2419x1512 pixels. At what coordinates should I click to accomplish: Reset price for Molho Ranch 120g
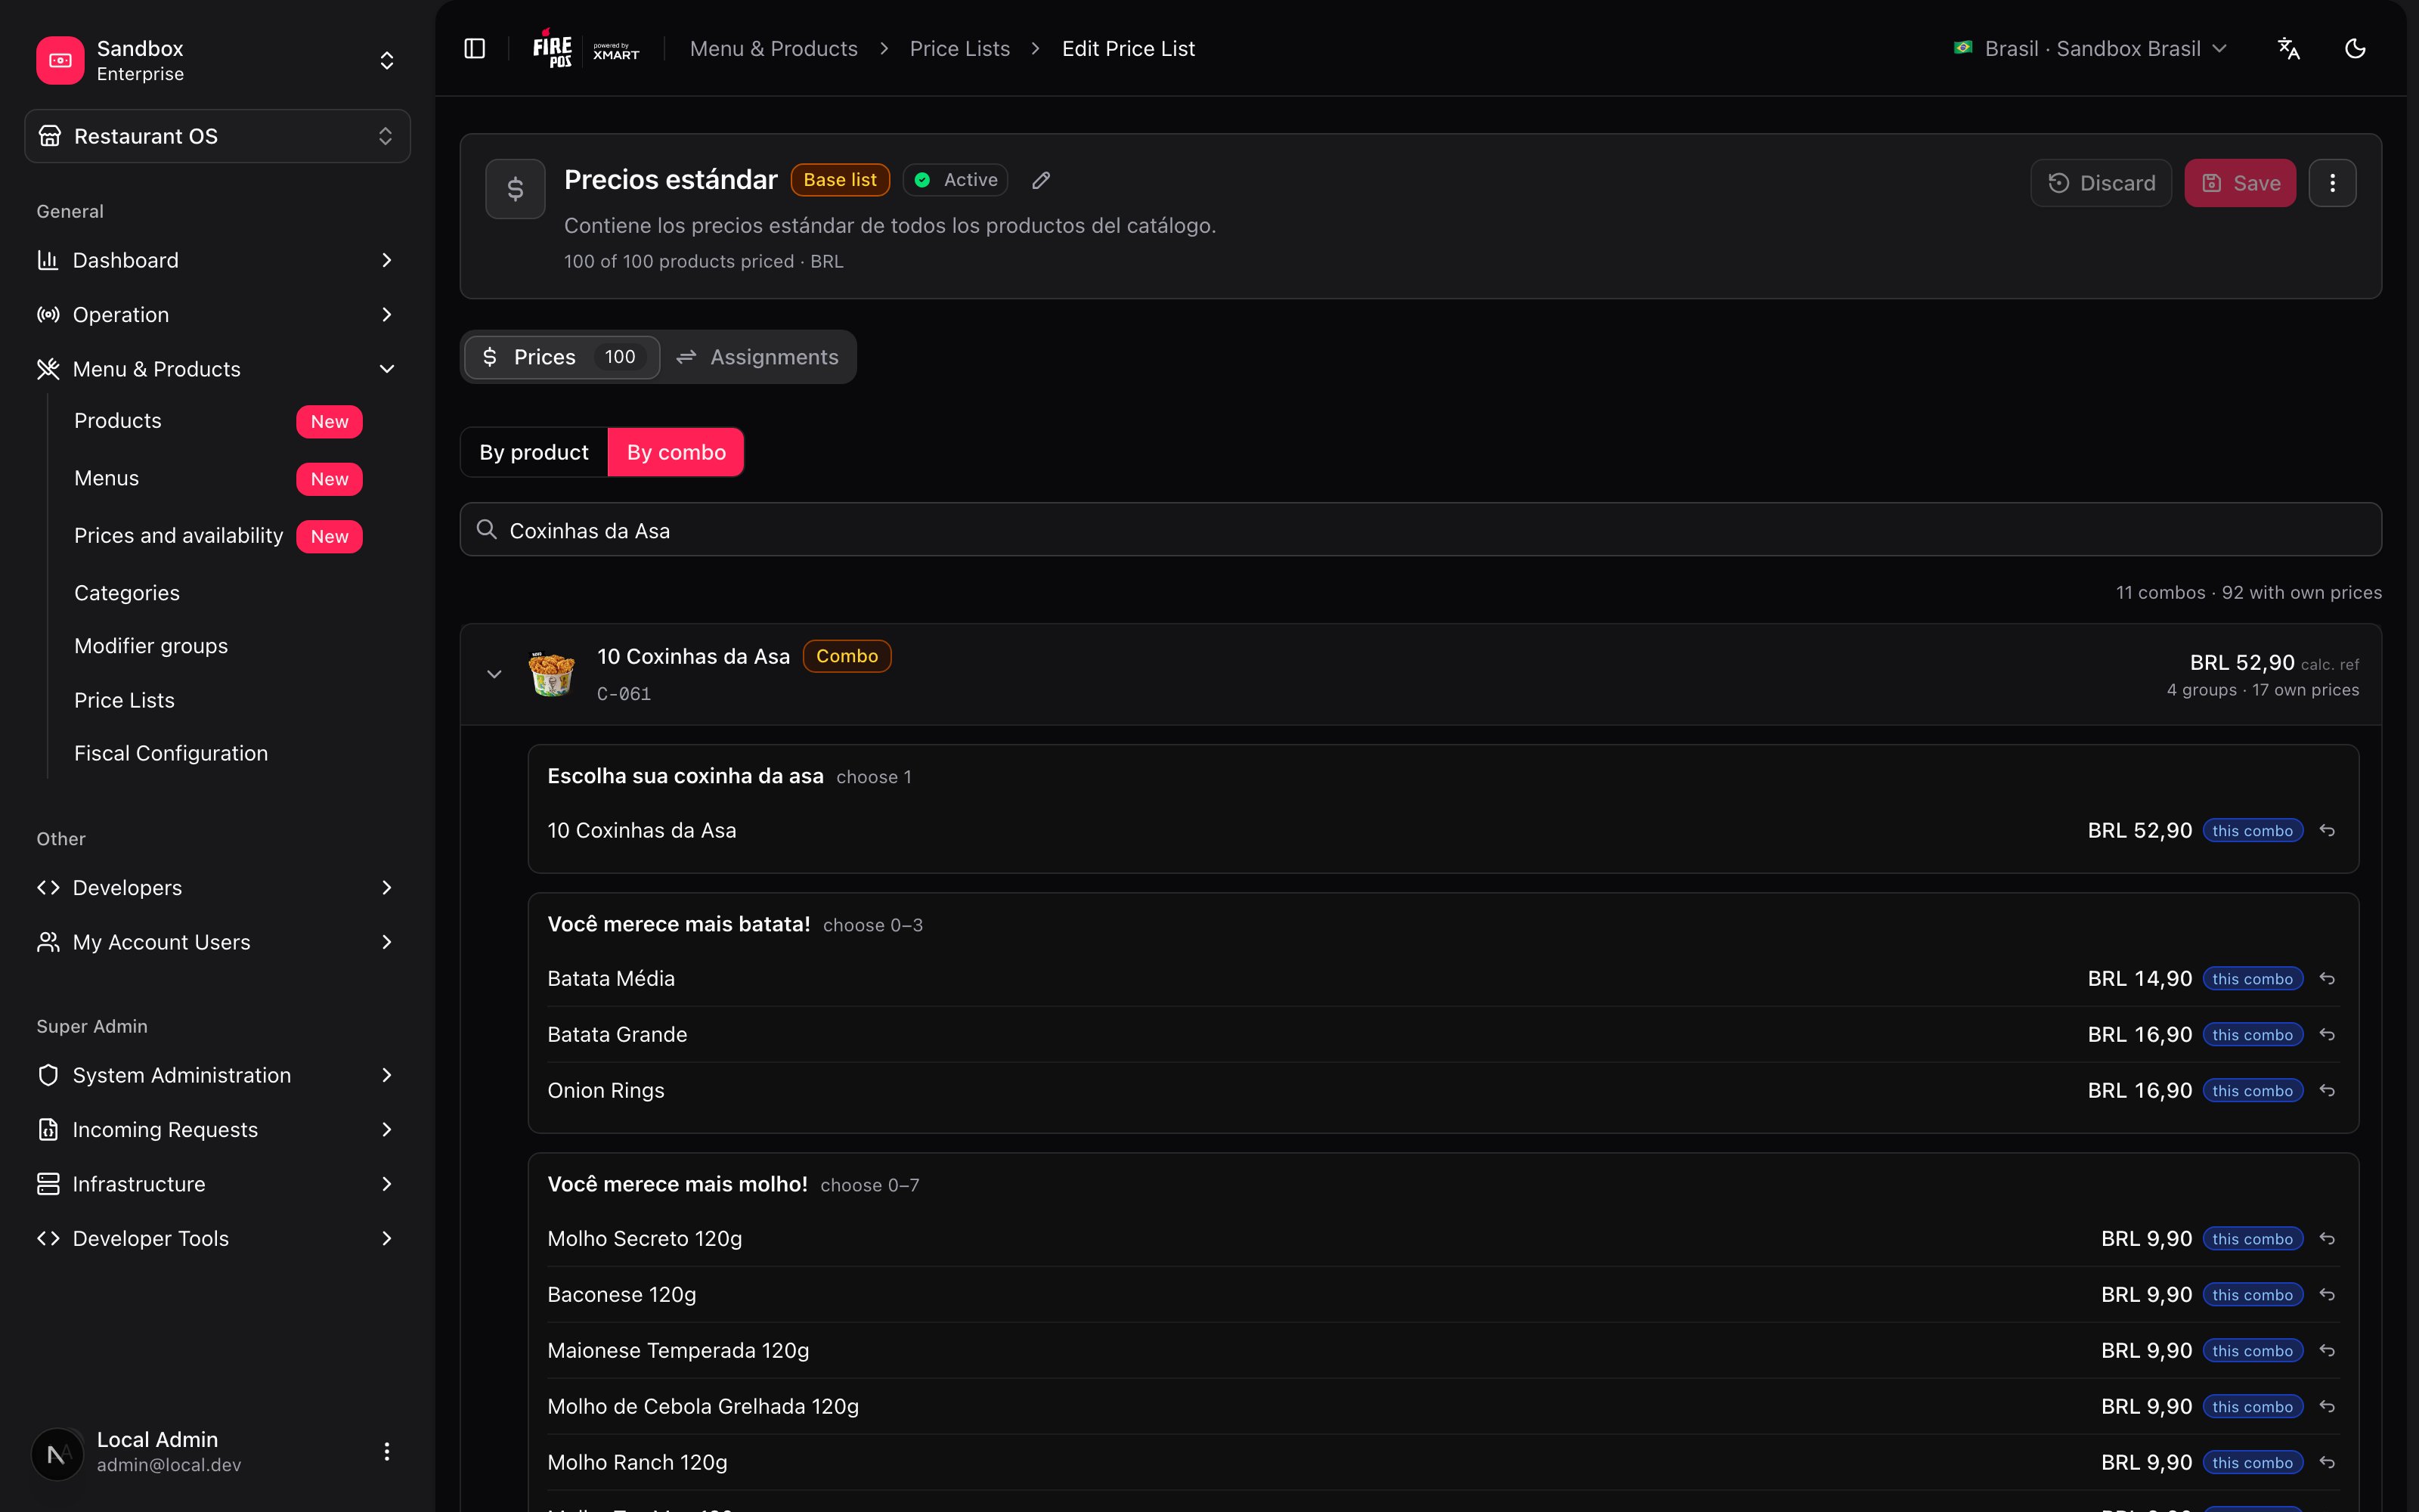2327,1463
